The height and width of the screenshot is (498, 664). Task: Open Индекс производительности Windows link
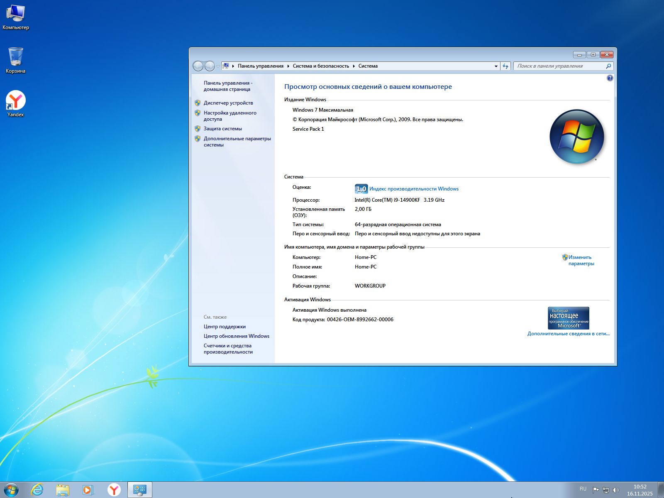(x=414, y=189)
